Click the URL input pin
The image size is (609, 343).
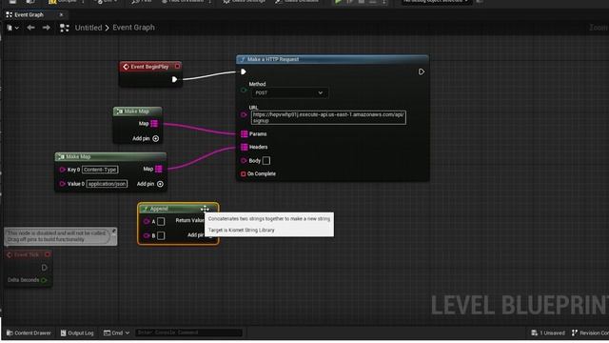pyautogui.click(x=244, y=114)
